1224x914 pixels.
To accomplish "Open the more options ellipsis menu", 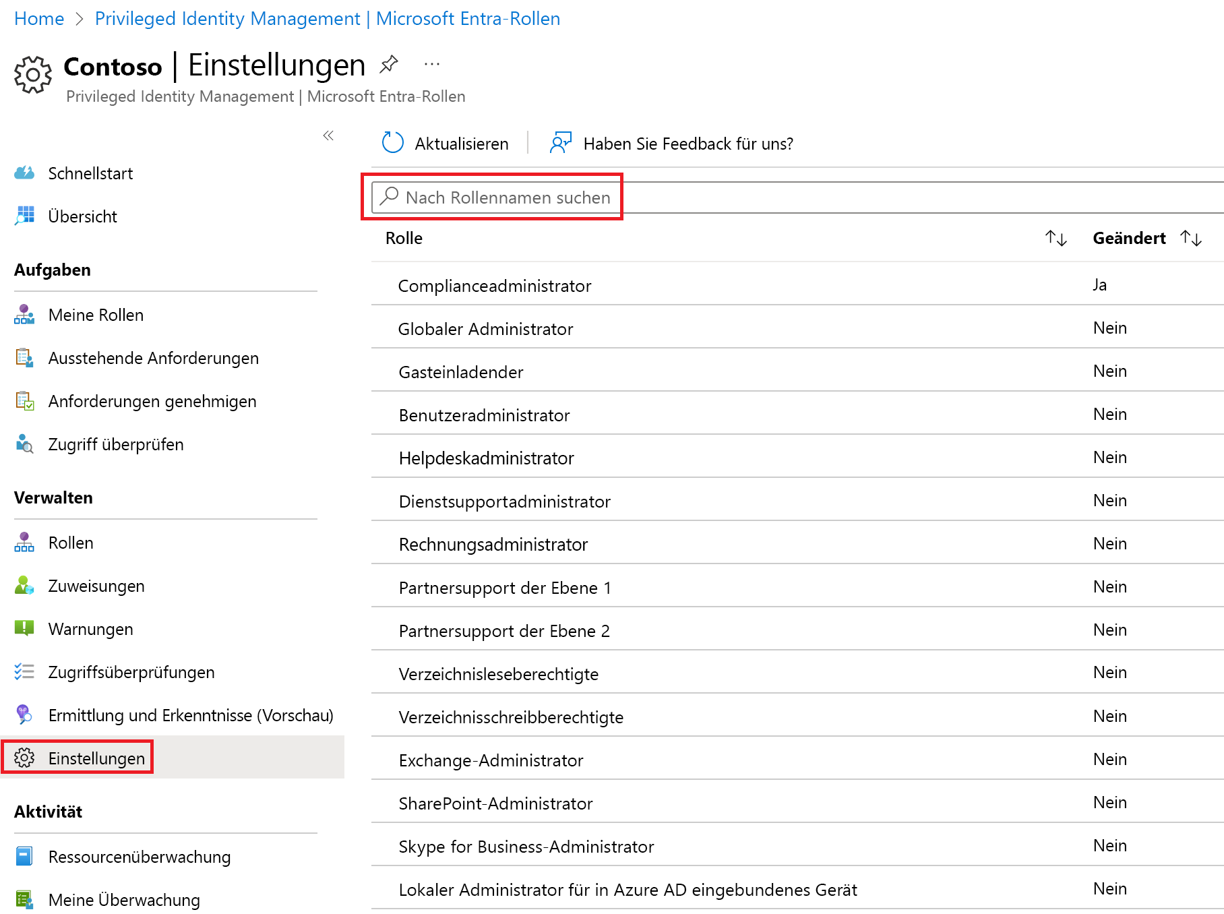I will click(x=432, y=65).
